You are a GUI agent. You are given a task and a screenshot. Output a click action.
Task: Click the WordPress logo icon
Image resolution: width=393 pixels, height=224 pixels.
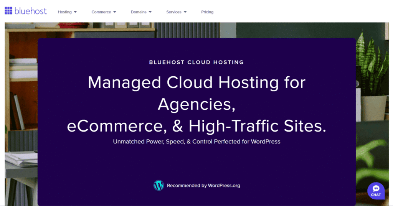click(159, 185)
